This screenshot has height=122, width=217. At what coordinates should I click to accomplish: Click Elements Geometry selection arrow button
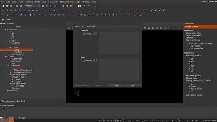click(95, 34)
